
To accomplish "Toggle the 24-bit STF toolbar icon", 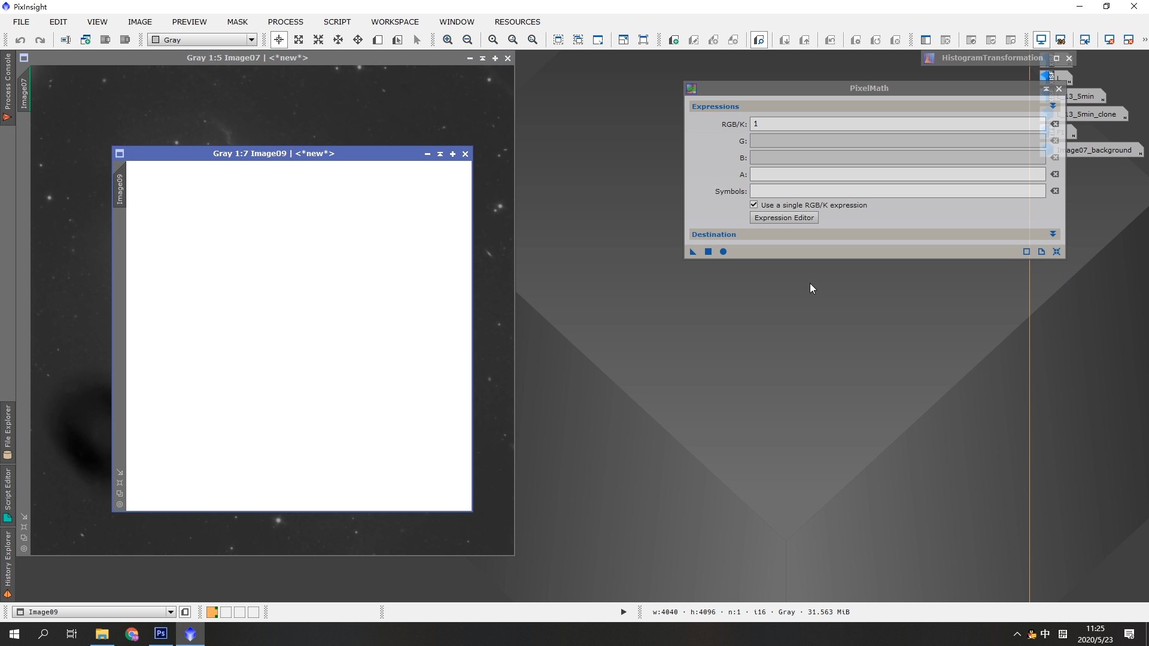I will 1061,40.
